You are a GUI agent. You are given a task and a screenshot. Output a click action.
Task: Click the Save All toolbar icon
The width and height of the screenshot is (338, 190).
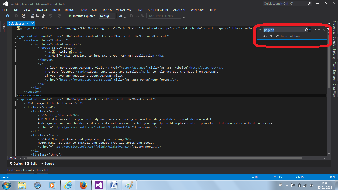(43, 16)
